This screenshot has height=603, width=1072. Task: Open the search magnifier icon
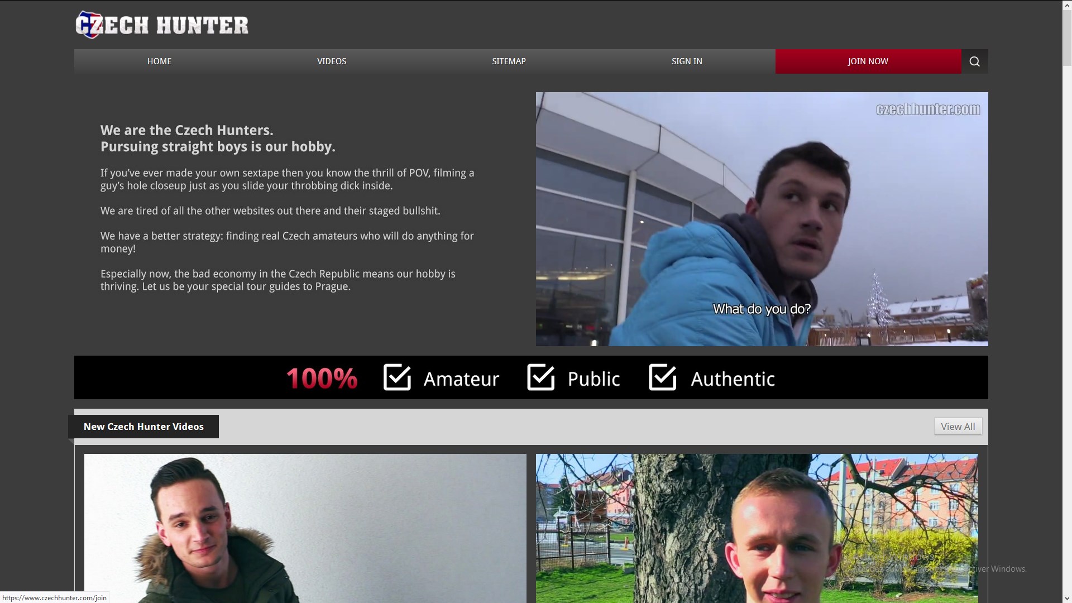[x=974, y=61]
